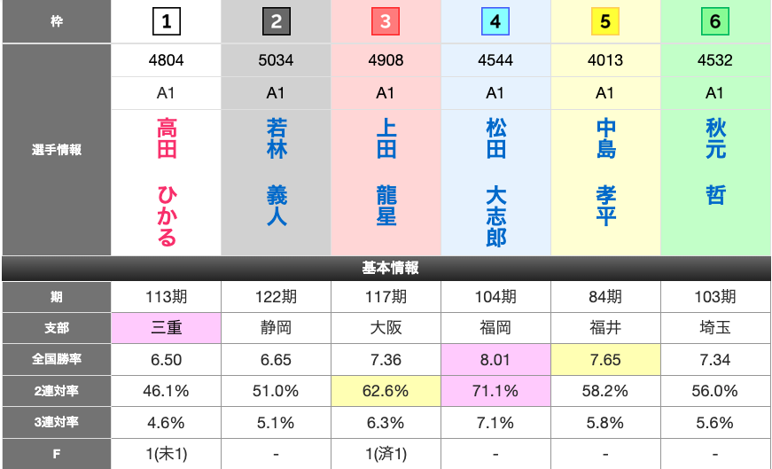Screen dimensions: 772x469
Task: Click the yellow lane 5 number badge
Action: tap(605, 21)
